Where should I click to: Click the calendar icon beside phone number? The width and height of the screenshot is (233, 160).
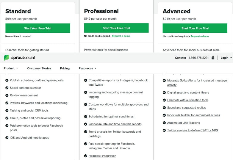tap(213, 58)
